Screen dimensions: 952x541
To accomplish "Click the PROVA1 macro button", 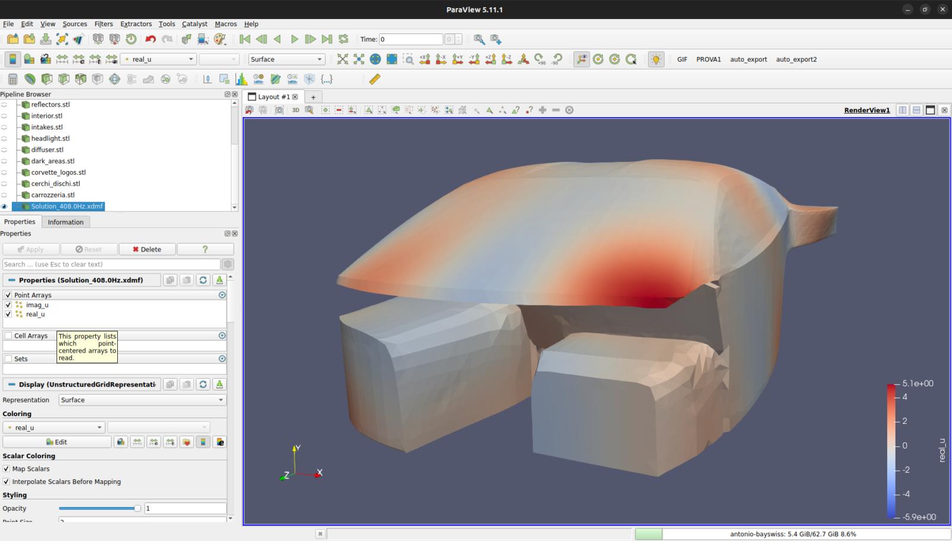I will [x=709, y=59].
